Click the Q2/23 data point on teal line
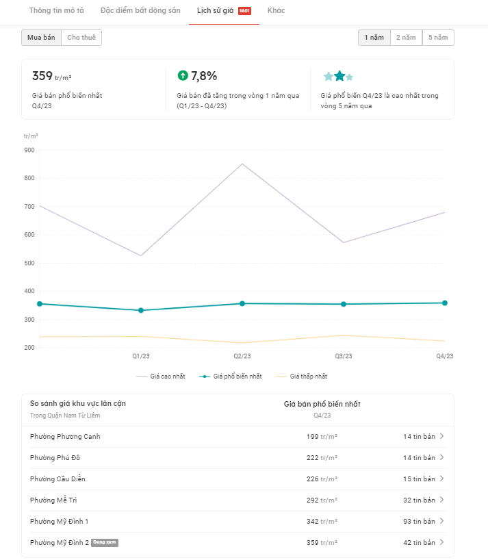 (x=242, y=303)
